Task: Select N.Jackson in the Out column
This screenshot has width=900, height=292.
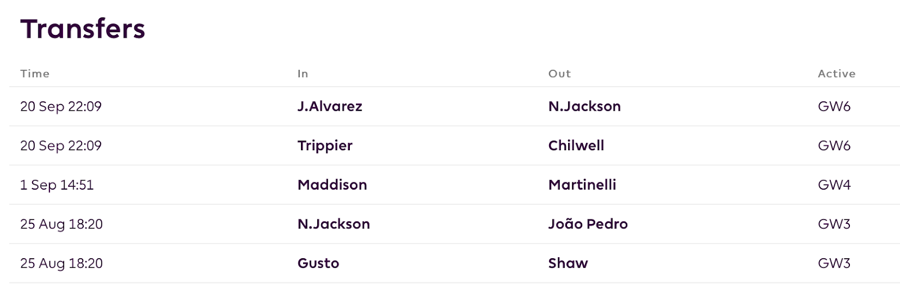Action: pos(584,106)
